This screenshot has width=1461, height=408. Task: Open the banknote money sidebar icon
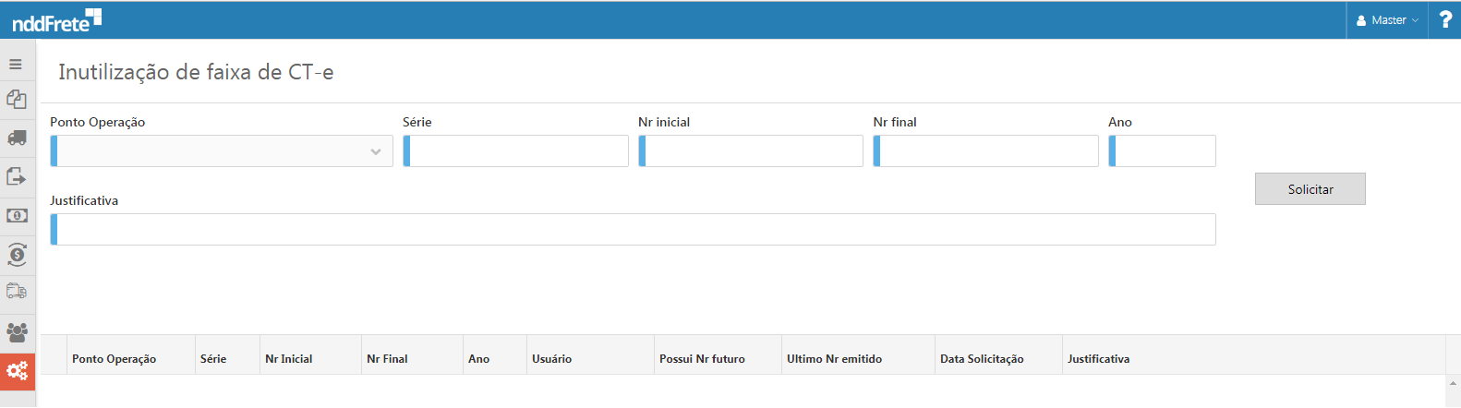pos(17,215)
